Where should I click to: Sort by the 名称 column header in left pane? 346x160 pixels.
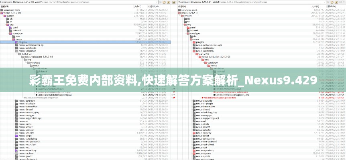(5, 6)
